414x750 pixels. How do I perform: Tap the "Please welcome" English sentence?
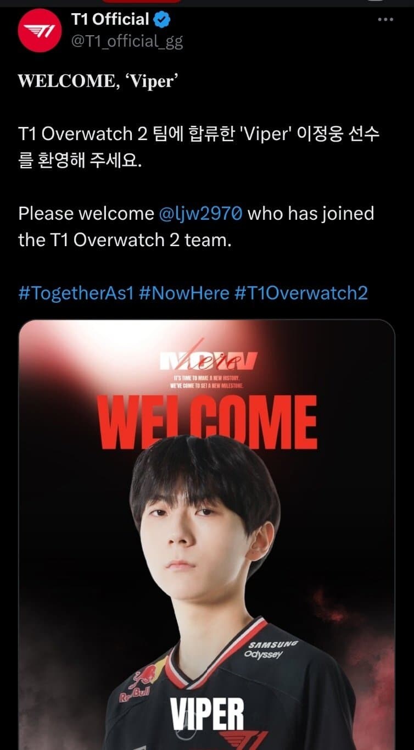tap(196, 226)
